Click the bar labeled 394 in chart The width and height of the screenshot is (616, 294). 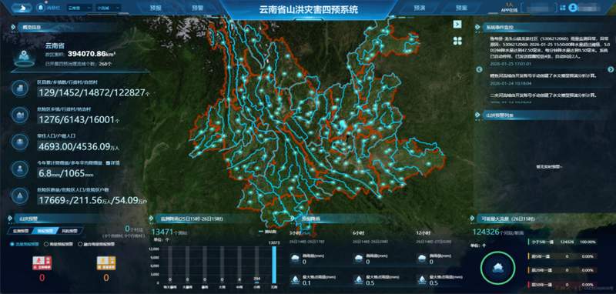tap(256, 282)
